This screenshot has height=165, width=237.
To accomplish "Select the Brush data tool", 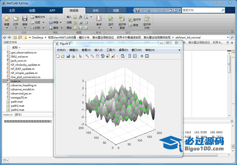I will click(113, 56).
